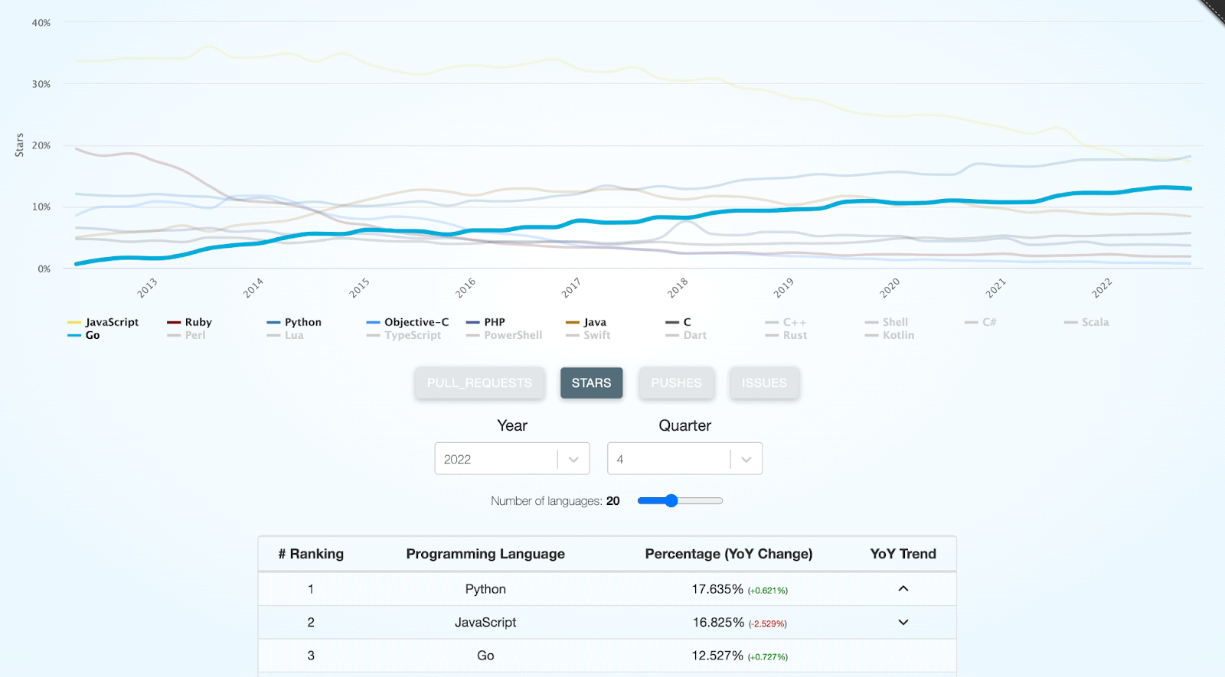Enable TypeScript legend entry
1225x677 pixels.
pyautogui.click(x=412, y=335)
